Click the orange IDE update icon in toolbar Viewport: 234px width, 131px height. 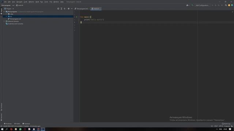pyautogui.click(x=229, y=5)
